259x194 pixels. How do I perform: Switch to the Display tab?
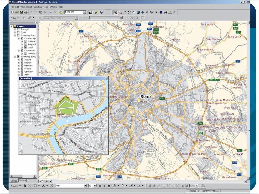click(14, 180)
